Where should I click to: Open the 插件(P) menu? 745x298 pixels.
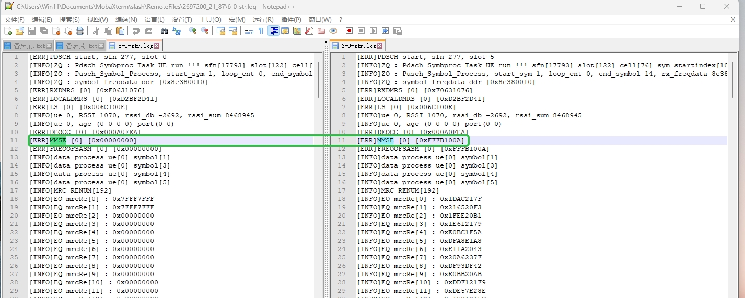click(291, 19)
